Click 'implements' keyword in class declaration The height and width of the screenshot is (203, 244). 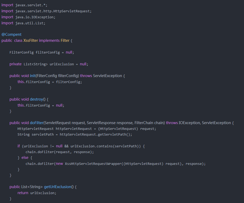coord(49,40)
